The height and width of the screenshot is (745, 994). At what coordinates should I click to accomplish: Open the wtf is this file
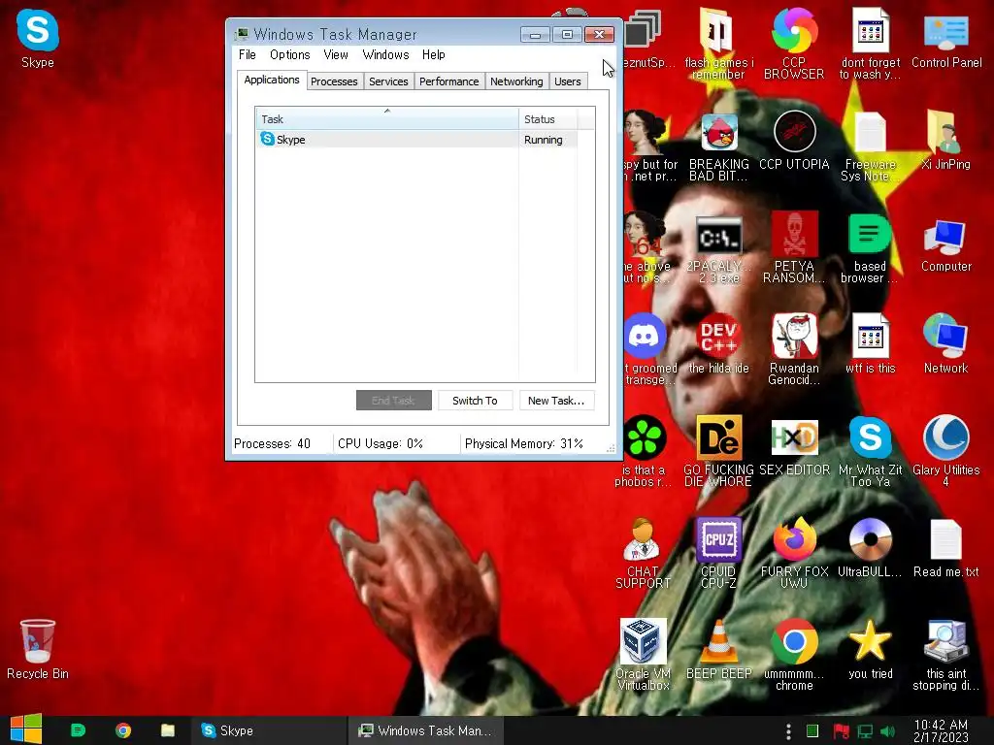[x=870, y=344]
